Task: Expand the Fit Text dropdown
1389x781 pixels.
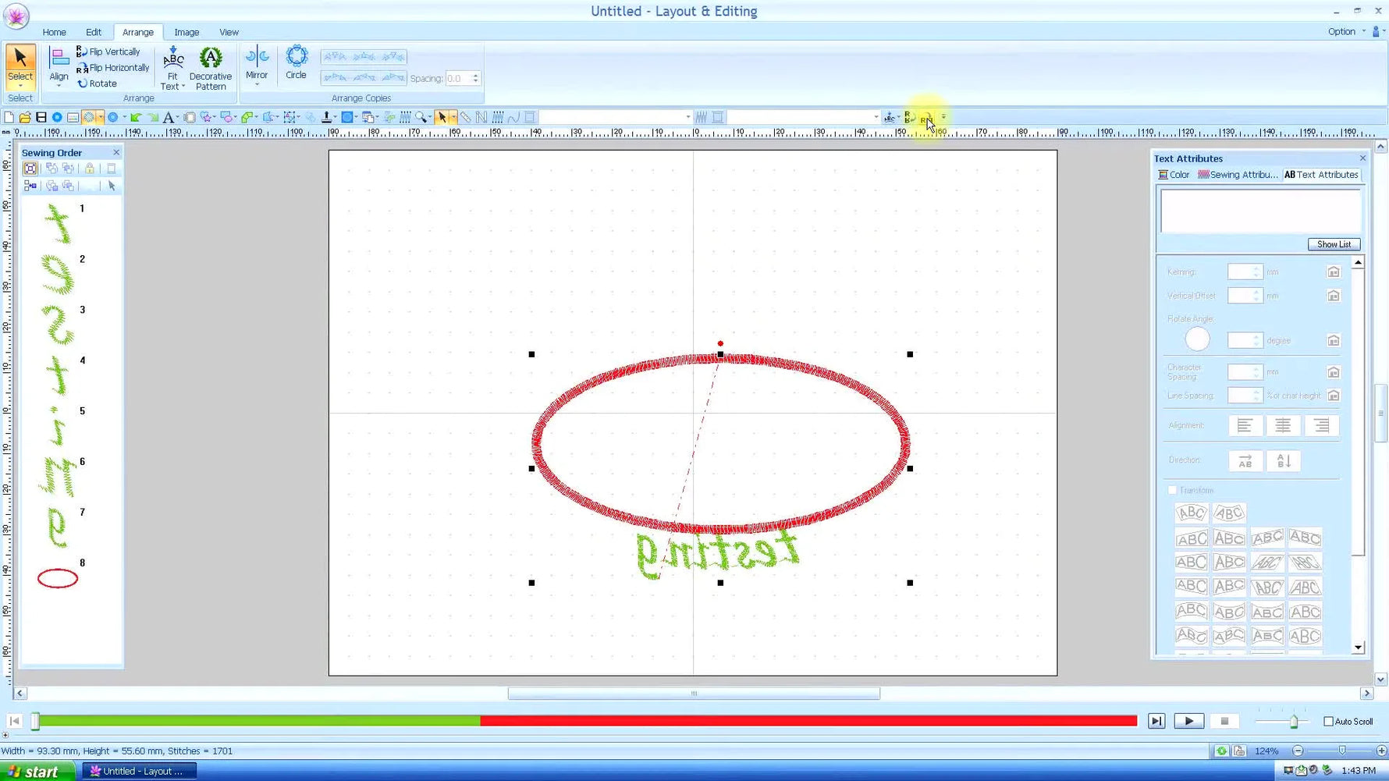Action: pos(183,87)
